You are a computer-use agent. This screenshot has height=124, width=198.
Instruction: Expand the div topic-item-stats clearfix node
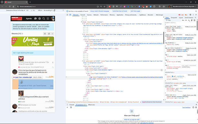[x=87, y=91]
